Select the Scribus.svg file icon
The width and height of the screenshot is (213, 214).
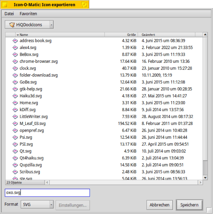point(15,172)
